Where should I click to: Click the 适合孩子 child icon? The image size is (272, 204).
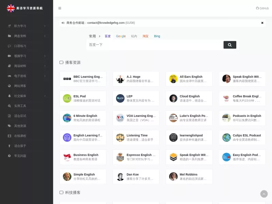pyautogui.click(x=10, y=146)
